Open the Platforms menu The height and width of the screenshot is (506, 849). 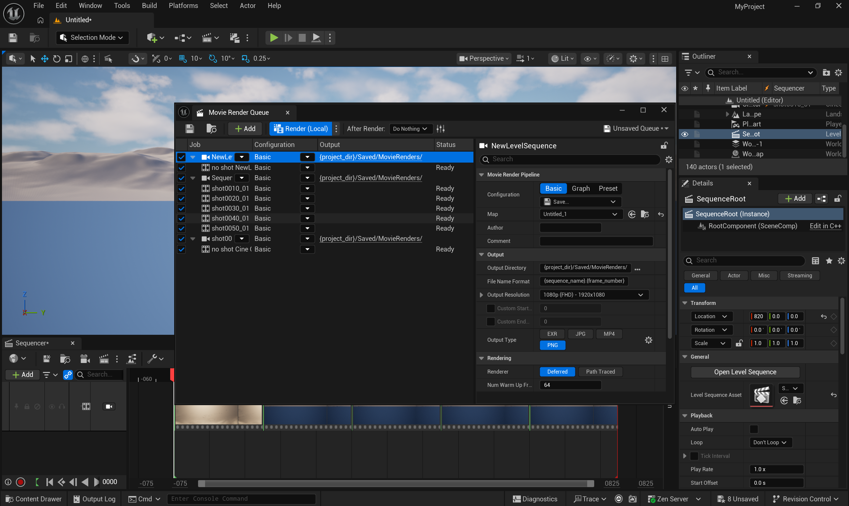[183, 5]
